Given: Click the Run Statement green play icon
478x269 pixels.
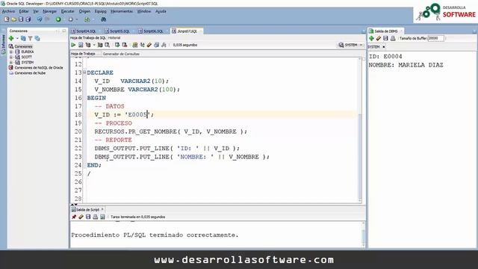Looking at the screenshot, I should coord(73,45).
